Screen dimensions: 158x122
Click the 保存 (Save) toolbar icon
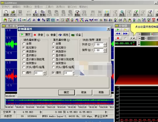20,13
